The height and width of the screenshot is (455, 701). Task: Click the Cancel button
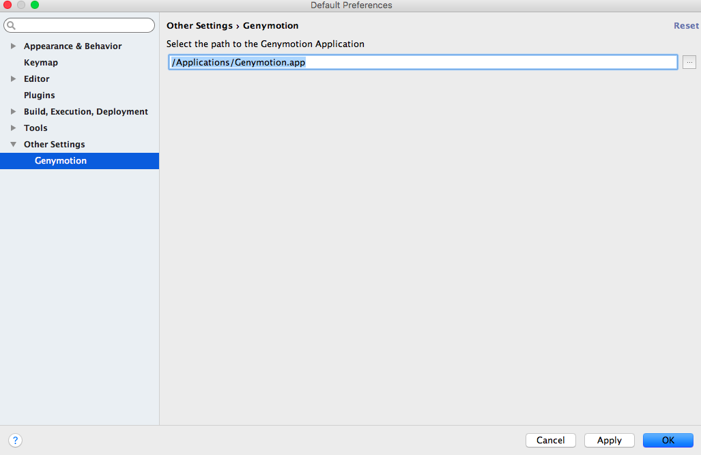click(x=550, y=440)
